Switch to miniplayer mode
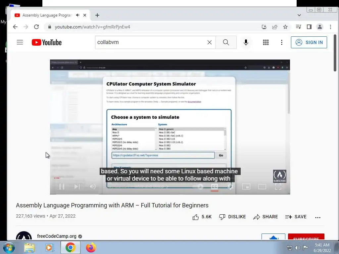The height and width of the screenshot is (254, 339). tap(246, 187)
